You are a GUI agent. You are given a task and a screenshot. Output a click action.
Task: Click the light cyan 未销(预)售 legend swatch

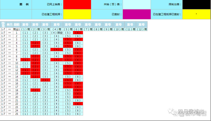click(x=137, y=5)
